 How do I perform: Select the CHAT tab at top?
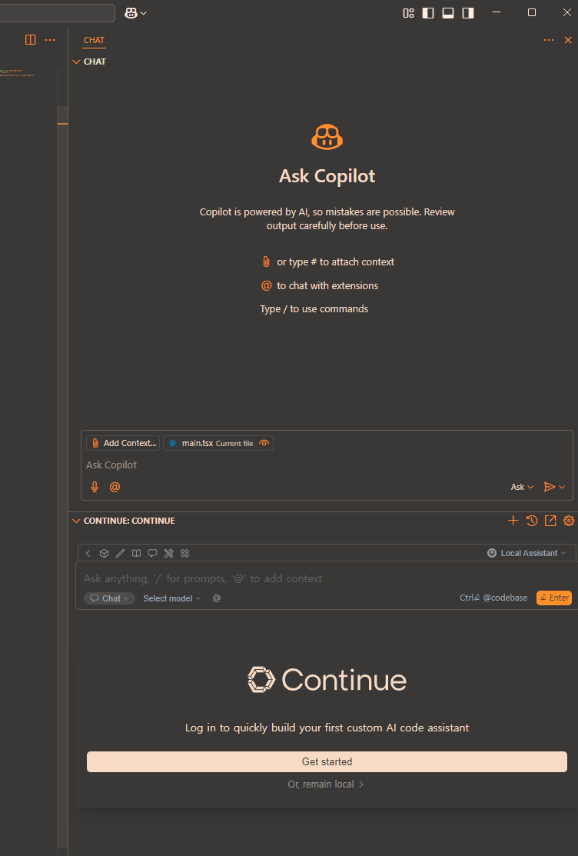[94, 41]
